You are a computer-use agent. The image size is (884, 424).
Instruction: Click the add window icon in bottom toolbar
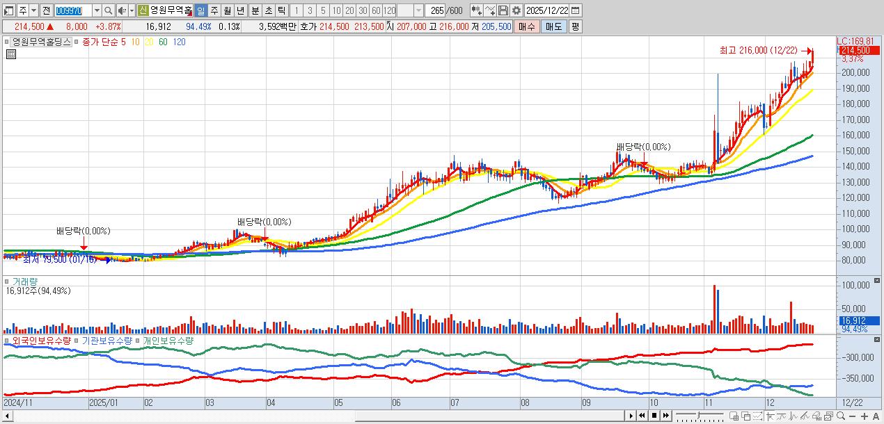coord(734,416)
